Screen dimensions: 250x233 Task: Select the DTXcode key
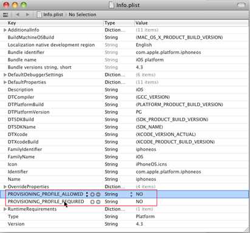[18, 135]
